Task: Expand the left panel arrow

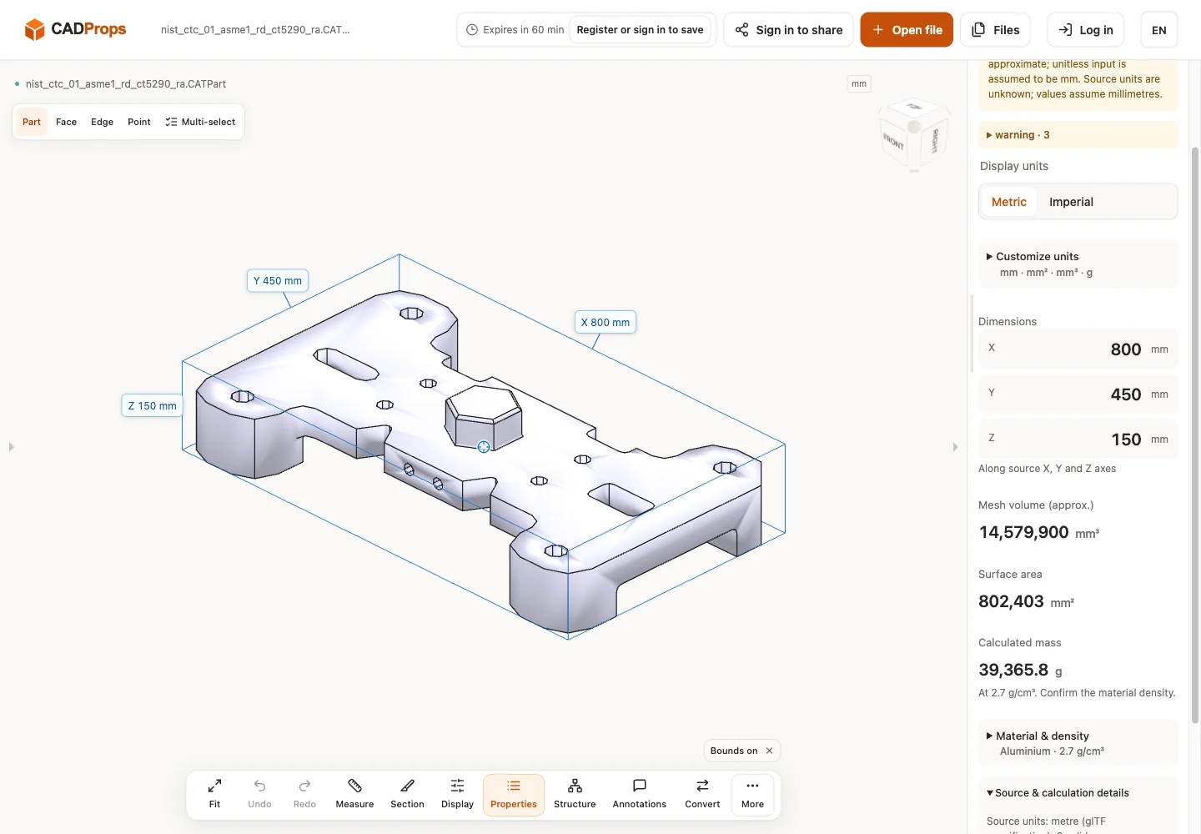Action: (x=11, y=447)
